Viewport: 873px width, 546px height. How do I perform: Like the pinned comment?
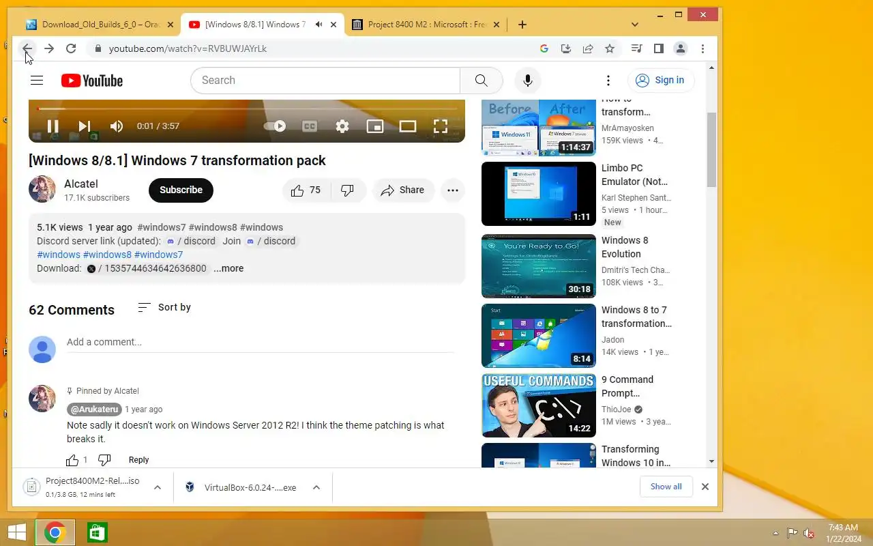pos(72,460)
